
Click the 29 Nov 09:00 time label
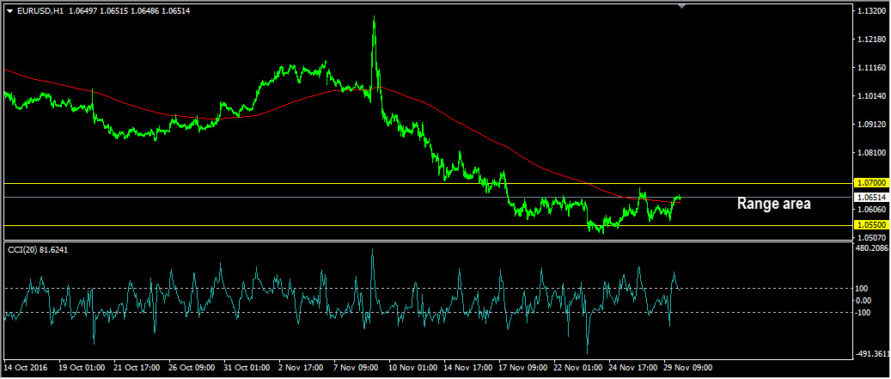pyautogui.click(x=687, y=368)
